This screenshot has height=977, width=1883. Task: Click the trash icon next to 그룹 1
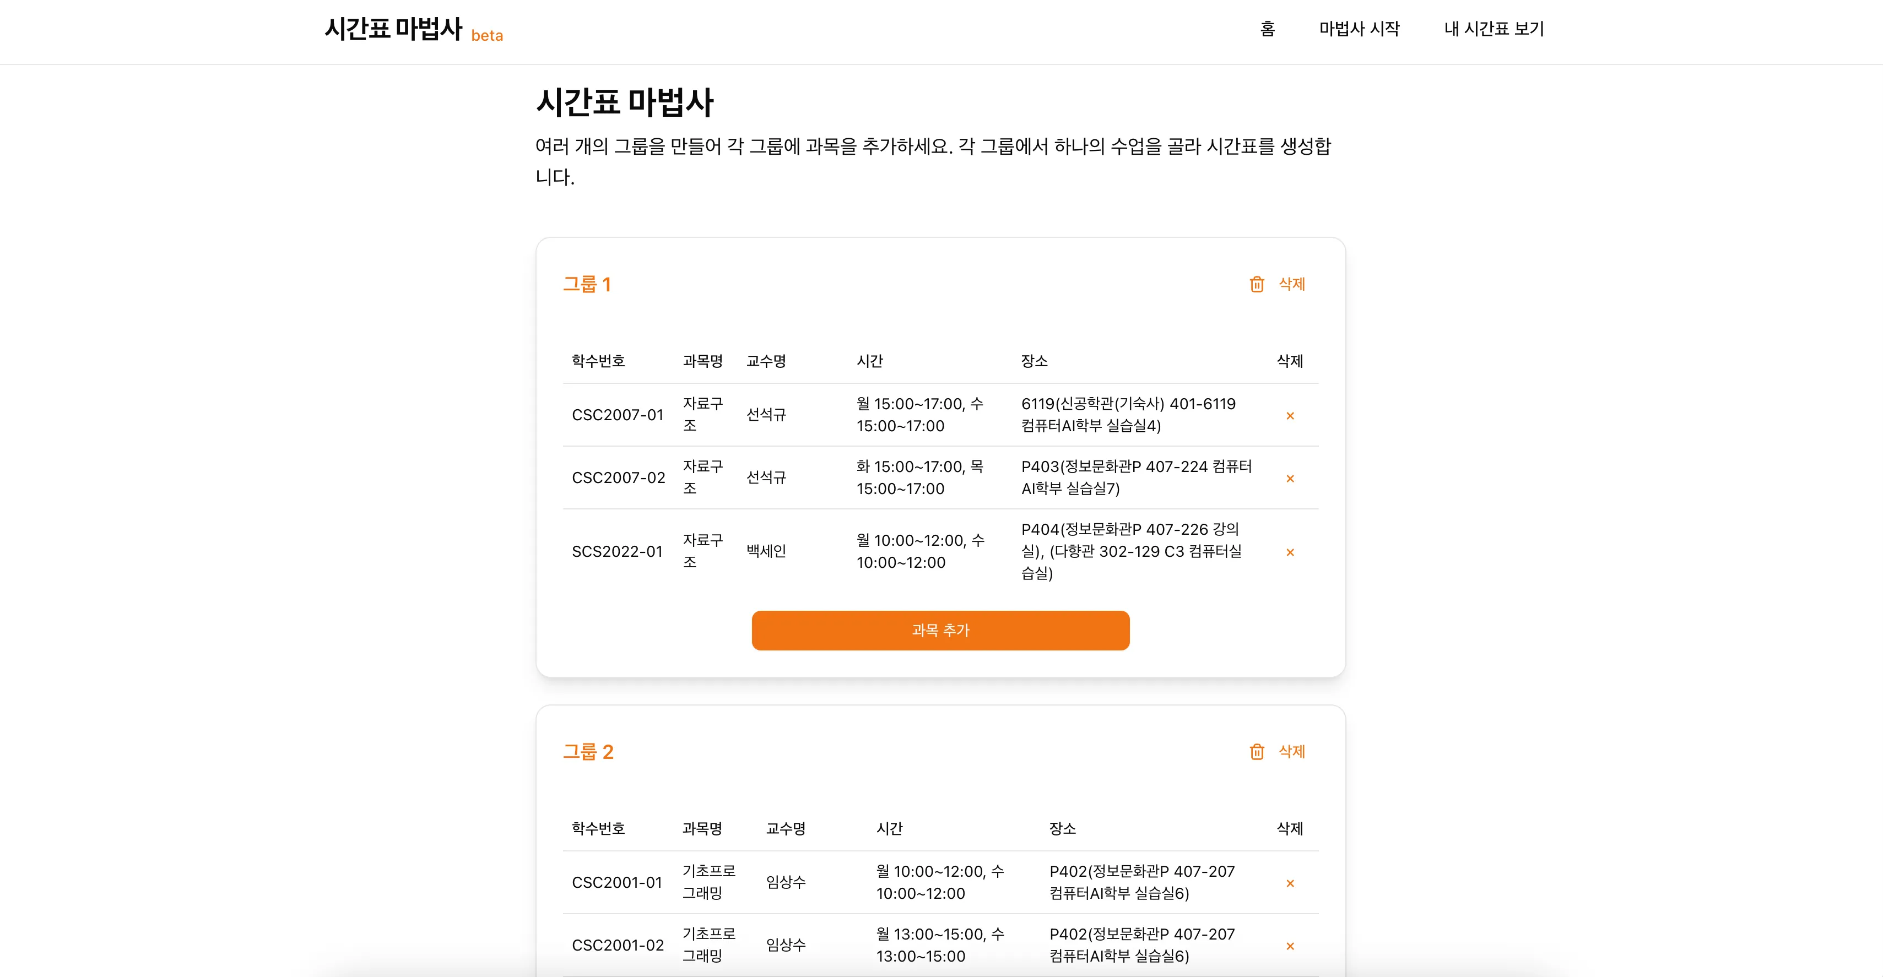[x=1257, y=284]
